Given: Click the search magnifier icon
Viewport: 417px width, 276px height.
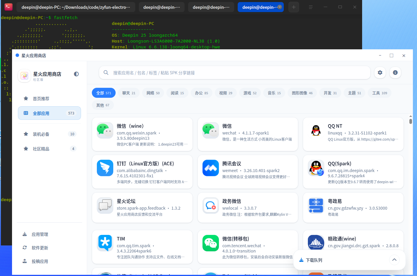Looking at the screenshot, I should click(106, 73).
